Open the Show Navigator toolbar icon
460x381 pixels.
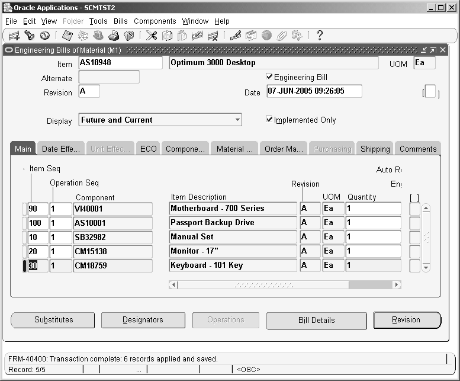point(45,36)
